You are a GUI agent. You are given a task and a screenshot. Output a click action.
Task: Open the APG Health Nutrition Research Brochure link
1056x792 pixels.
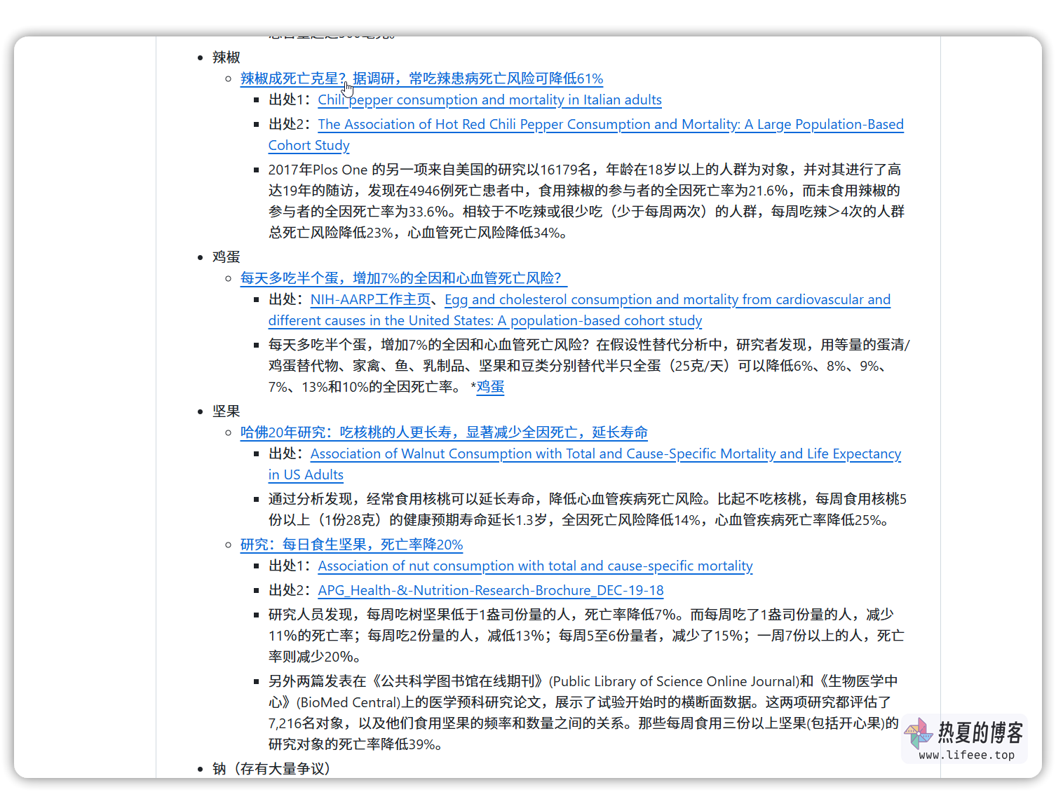[x=490, y=591]
